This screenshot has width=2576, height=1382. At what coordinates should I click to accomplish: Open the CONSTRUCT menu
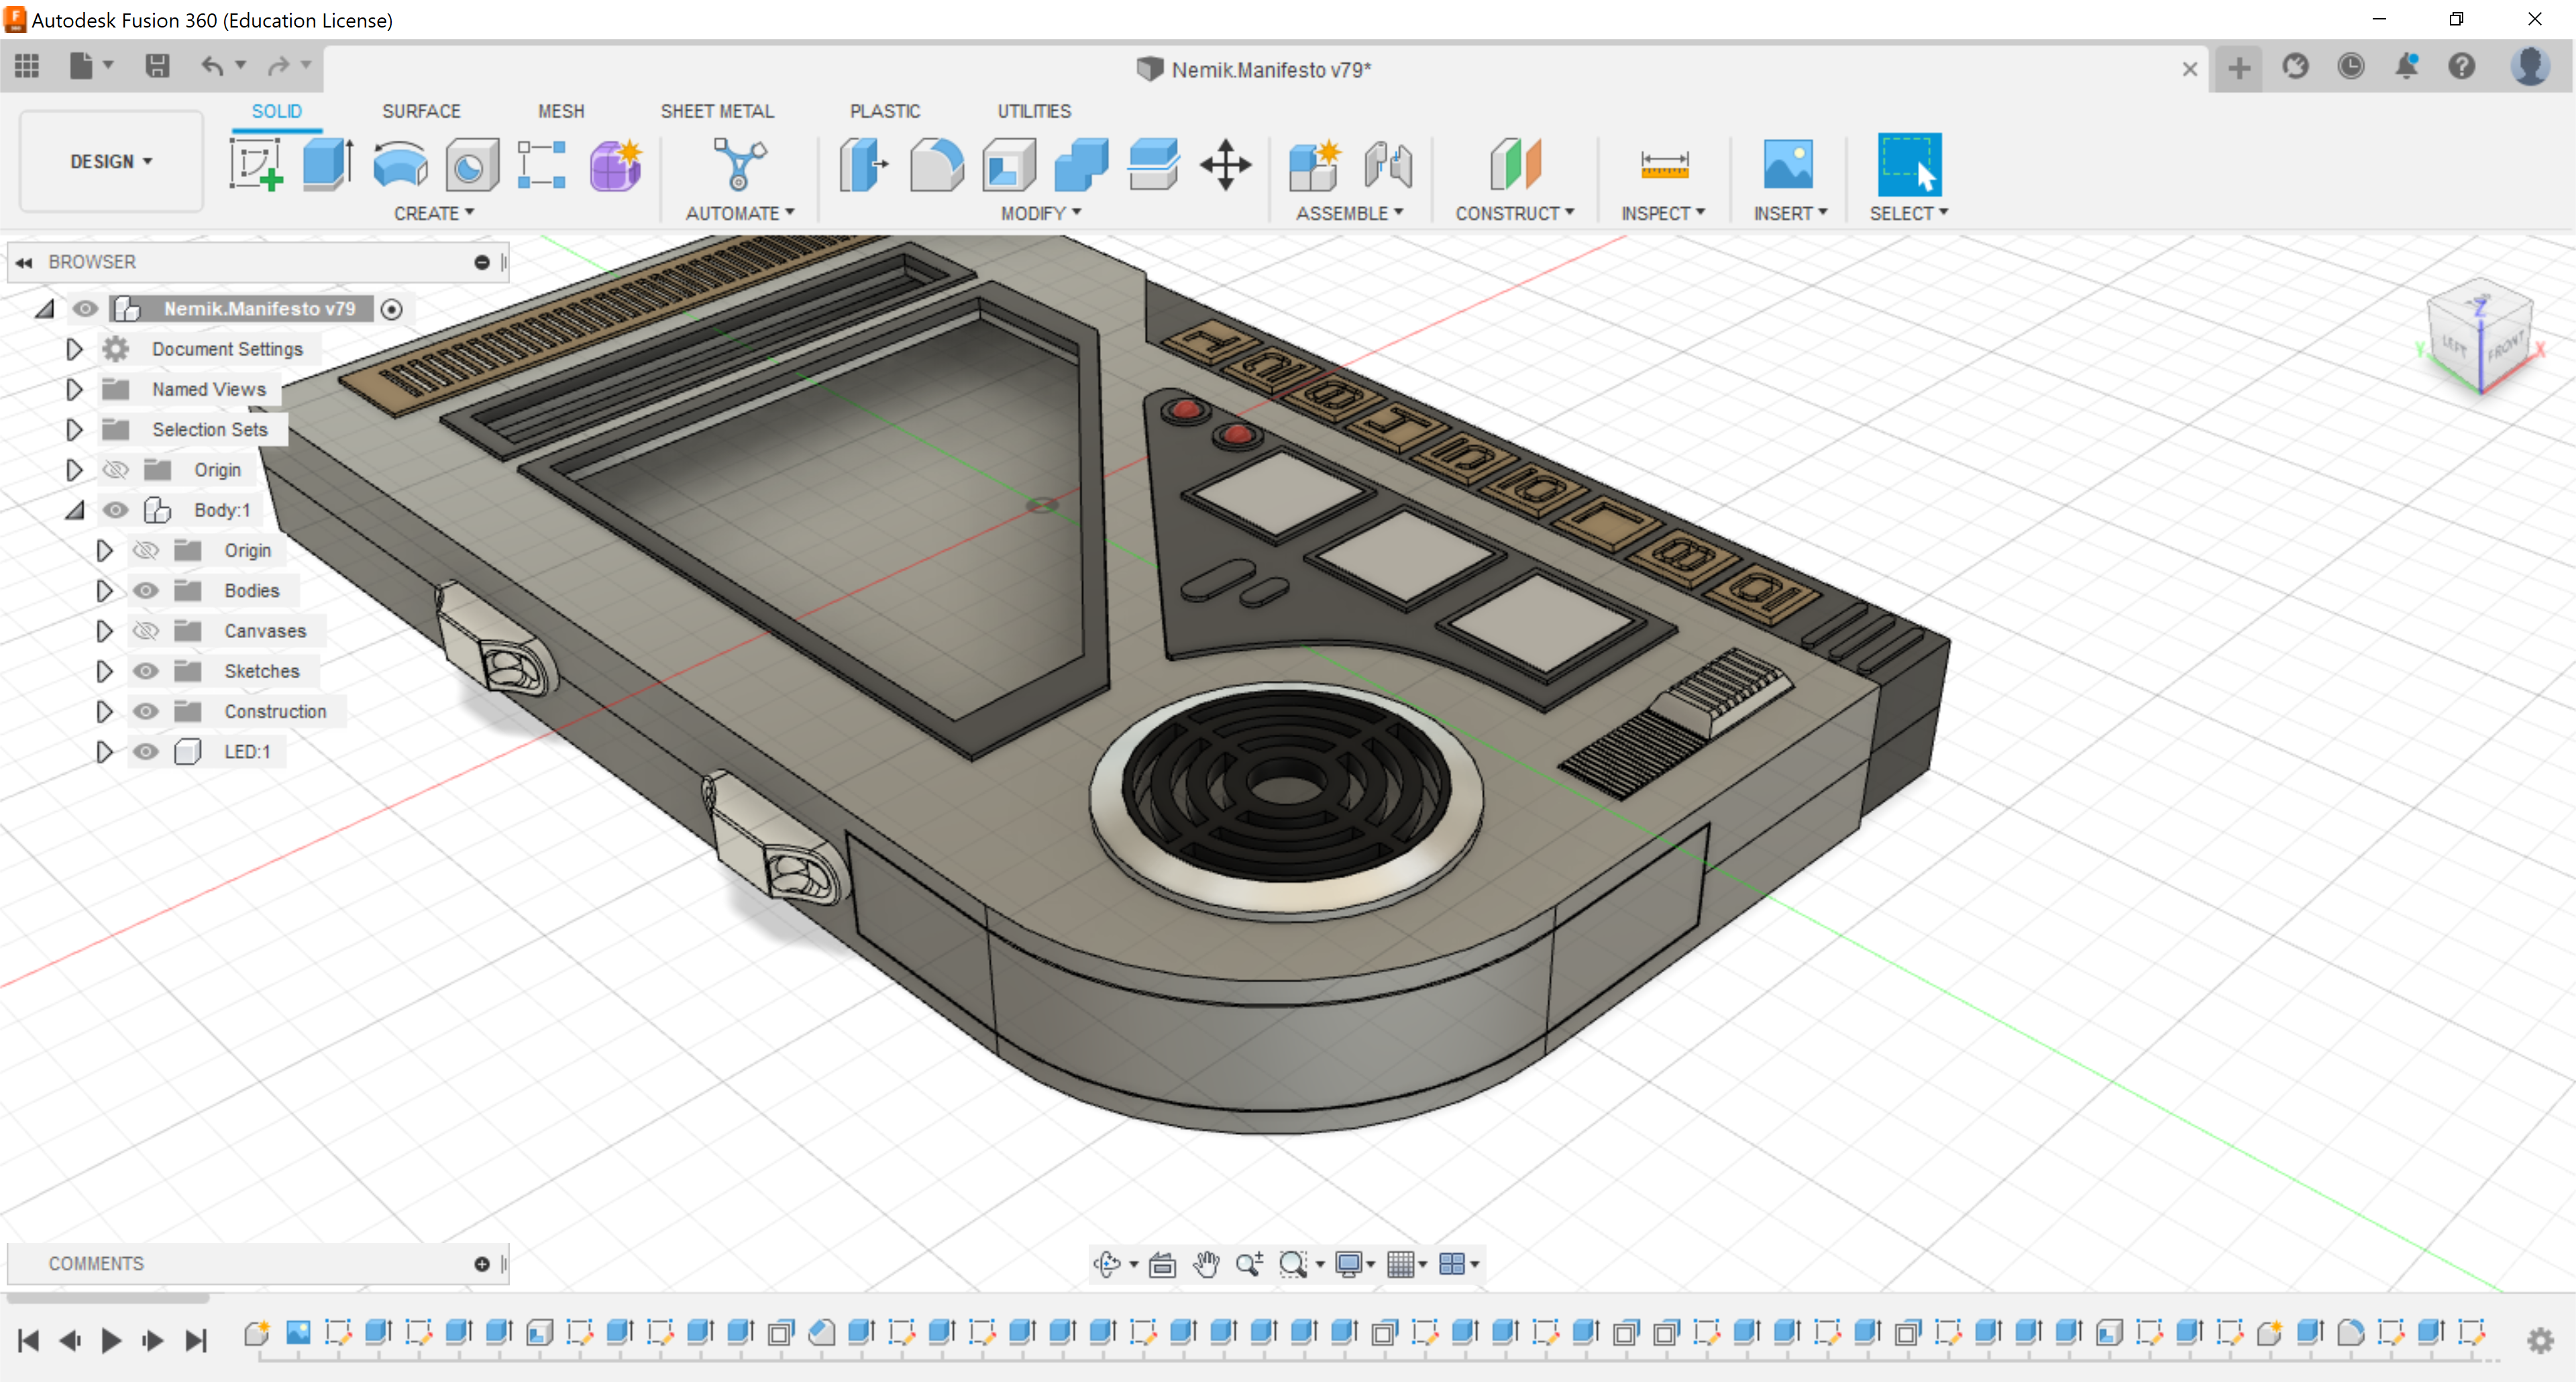tap(1514, 213)
